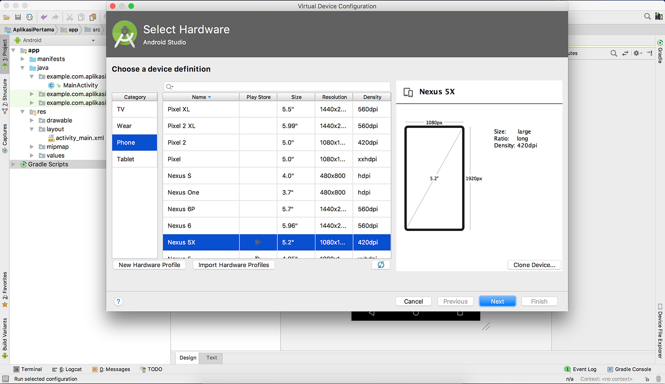Screen dimensions: 665x384
Task: Open the Android project view dropdown
Action: pos(93,40)
